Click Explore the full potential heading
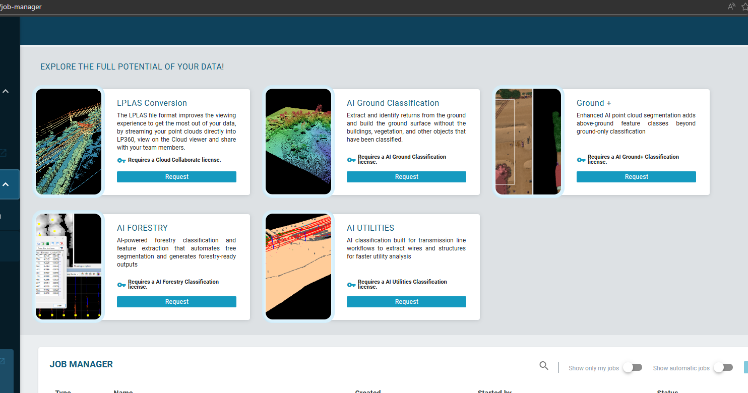 tap(132, 67)
